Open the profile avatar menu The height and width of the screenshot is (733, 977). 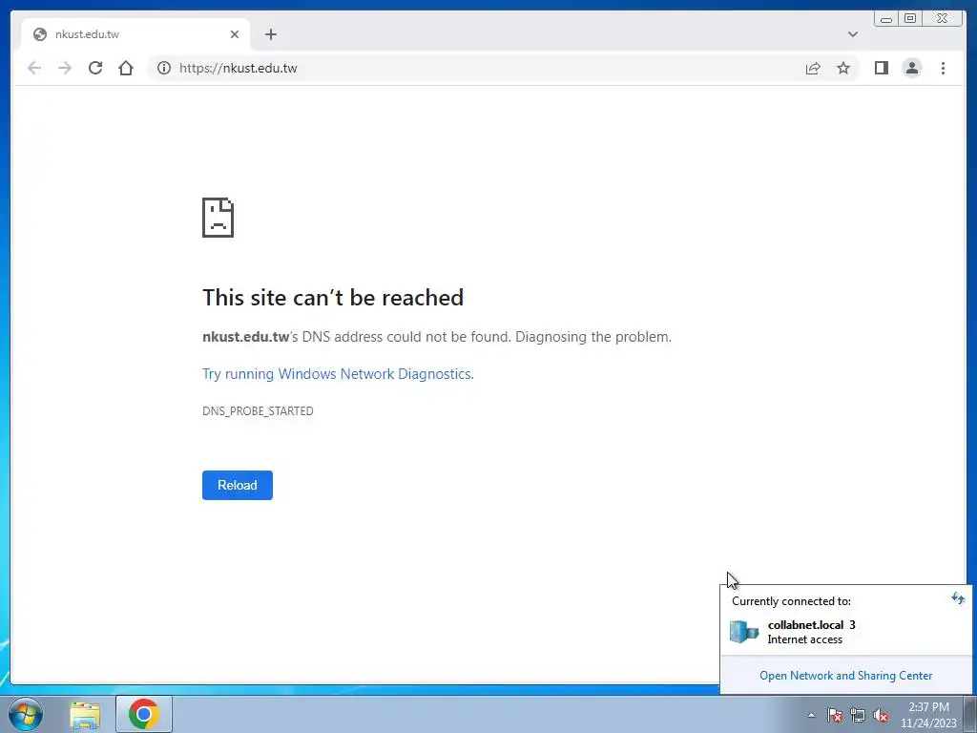911,68
